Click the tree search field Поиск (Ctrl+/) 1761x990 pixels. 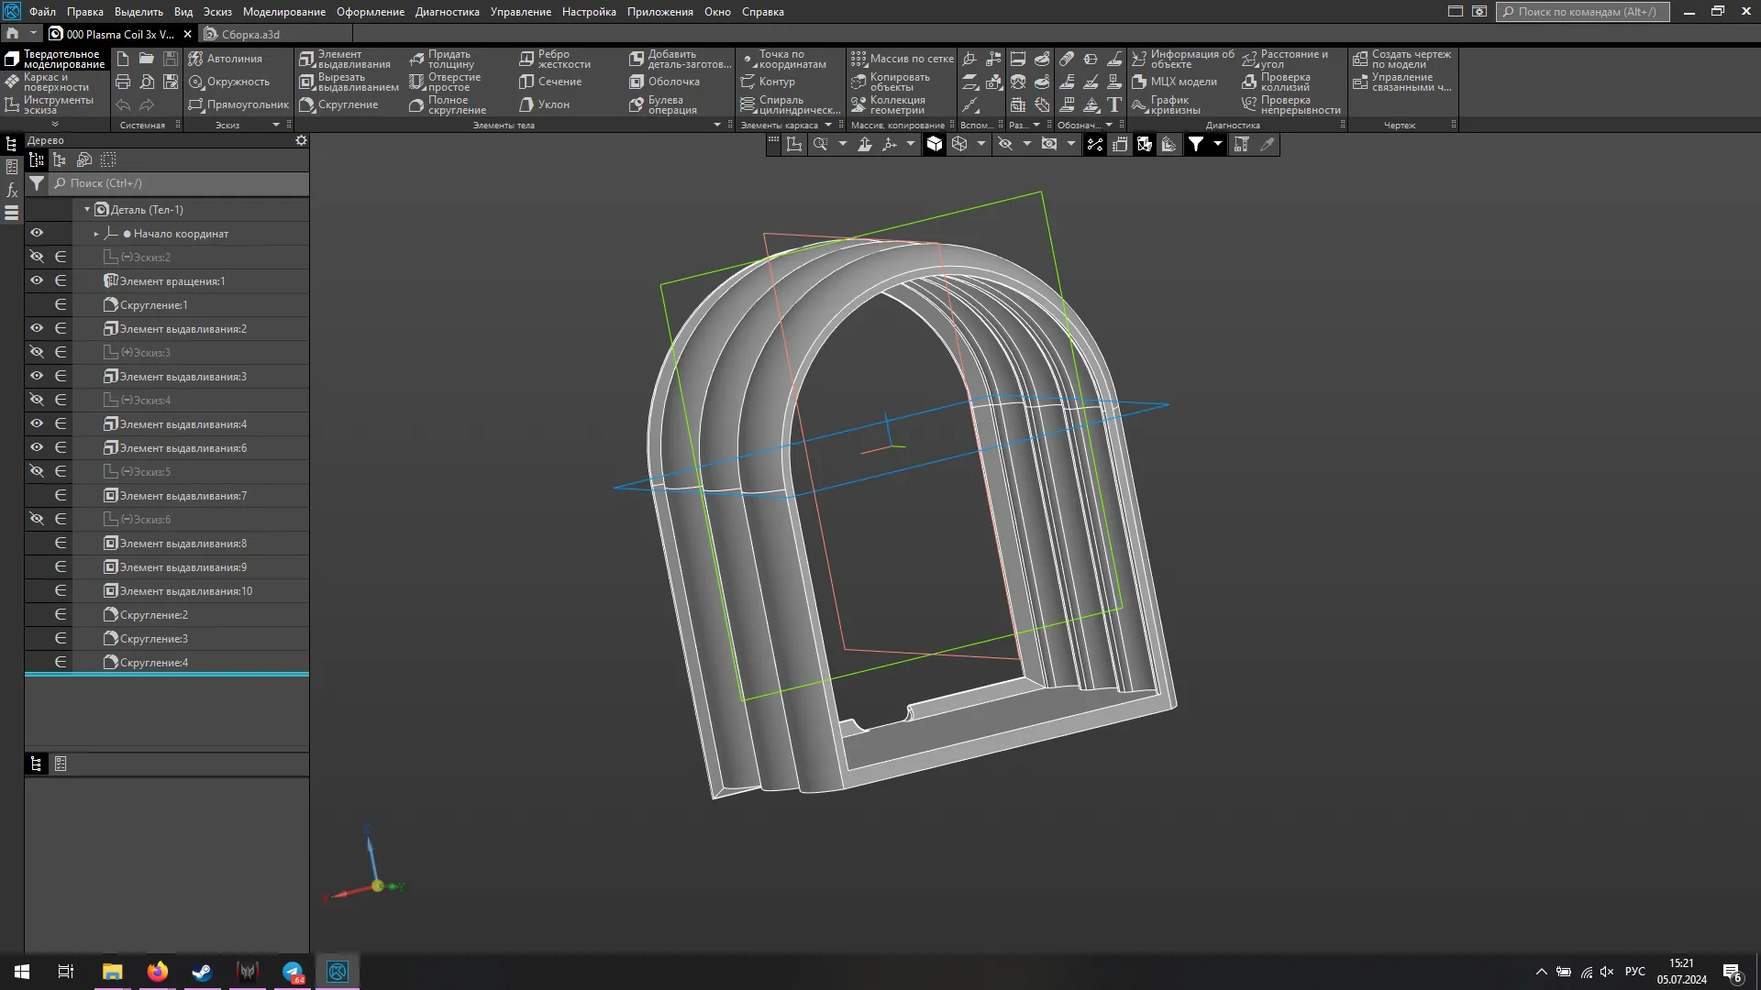pos(179,183)
